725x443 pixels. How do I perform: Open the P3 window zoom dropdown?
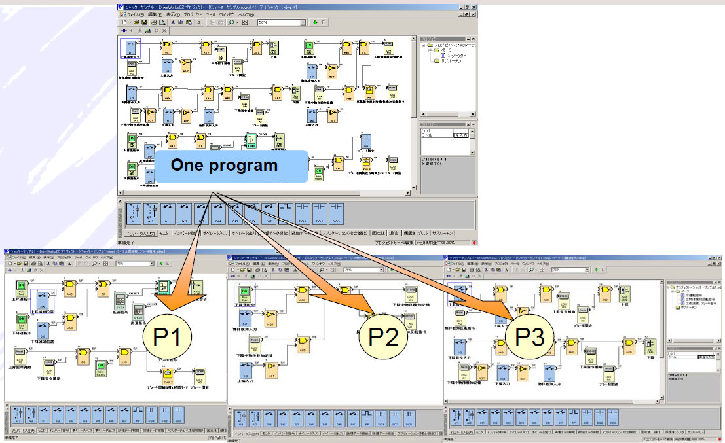(x=587, y=270)
